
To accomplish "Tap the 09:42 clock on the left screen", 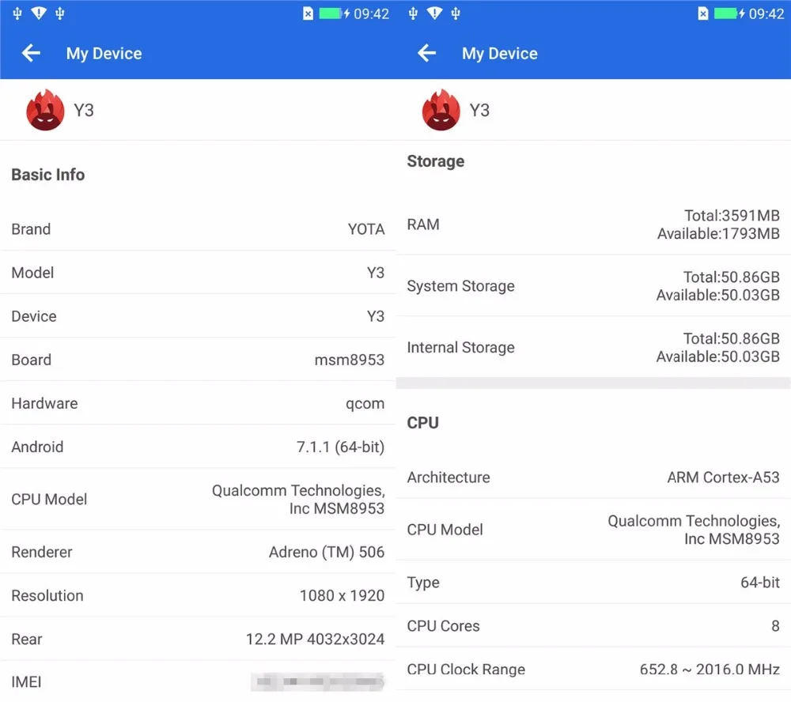I will (371, 14).
